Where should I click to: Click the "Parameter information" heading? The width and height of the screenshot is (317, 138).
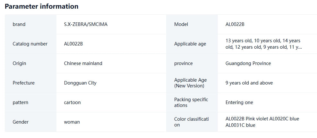[41, 6]
